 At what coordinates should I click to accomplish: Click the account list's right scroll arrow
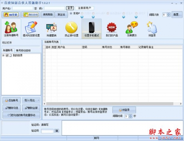[x=181, y=104]
